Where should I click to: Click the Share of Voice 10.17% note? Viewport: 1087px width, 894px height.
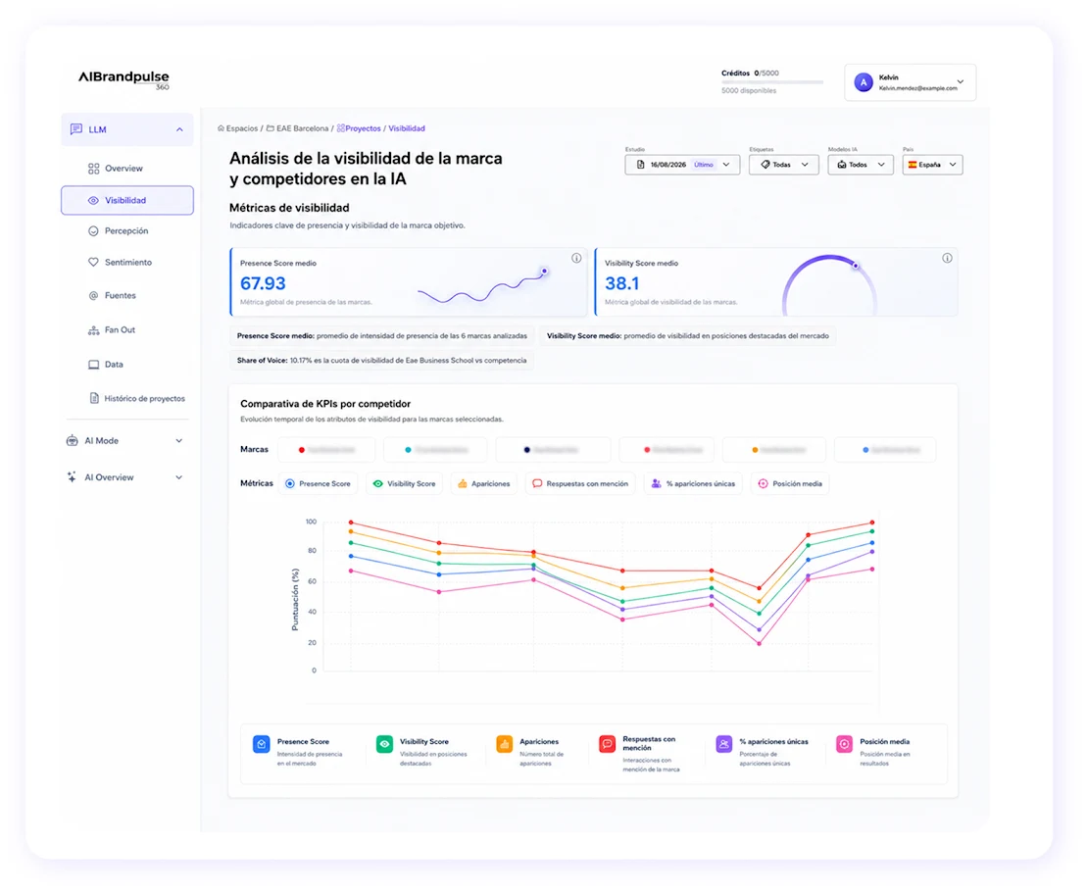(x=381, y=361)
